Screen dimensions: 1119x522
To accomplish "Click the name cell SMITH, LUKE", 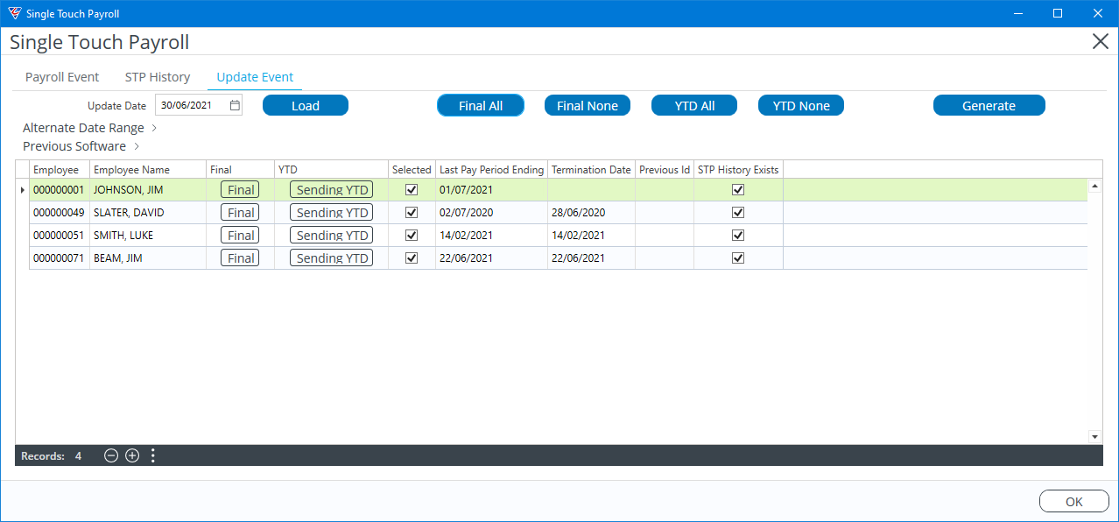I will click(x=148, y=236).
